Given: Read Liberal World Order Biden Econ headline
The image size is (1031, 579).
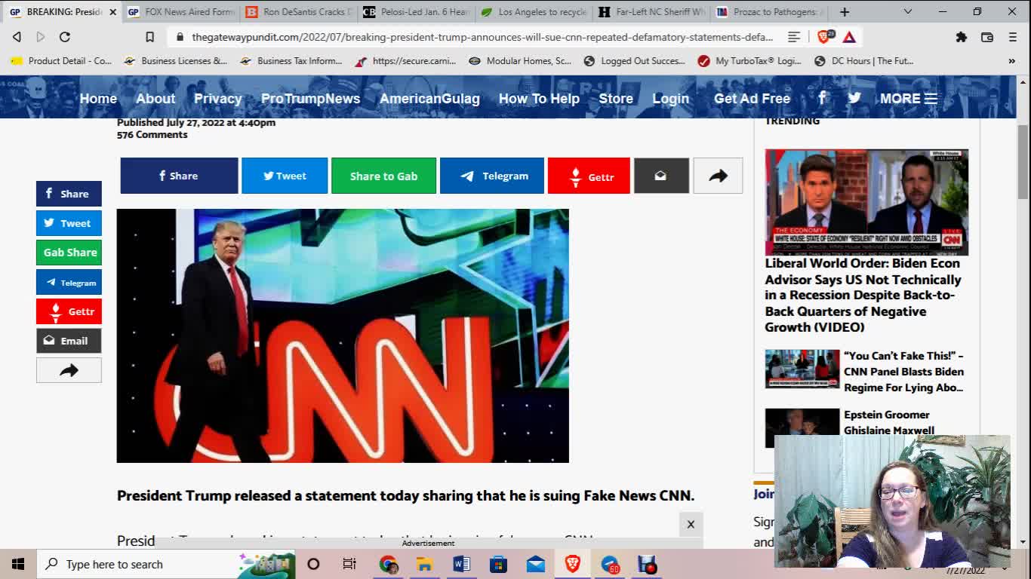Looking at the screenshot, I should coord(863,295).
